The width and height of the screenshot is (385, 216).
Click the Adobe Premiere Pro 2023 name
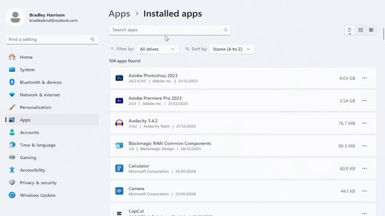tap(155, 98)
